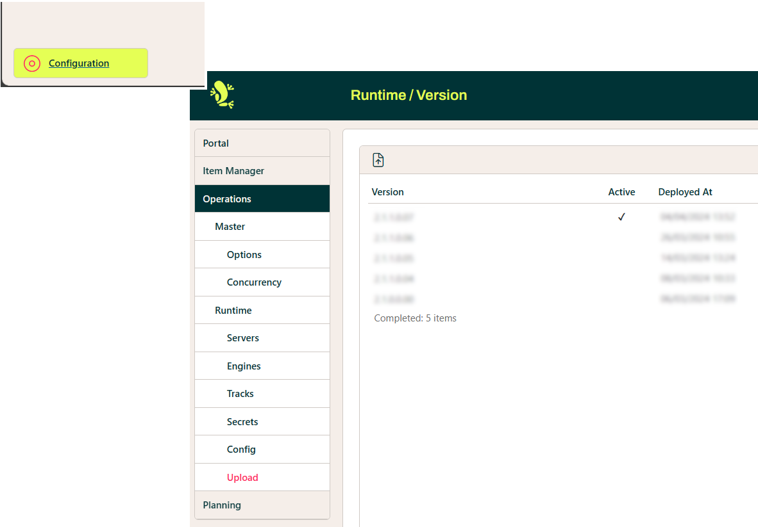Screen dimensions: 758x527
Task: Open Secrets in Runtime menu
Action: (x=242, y=422)
